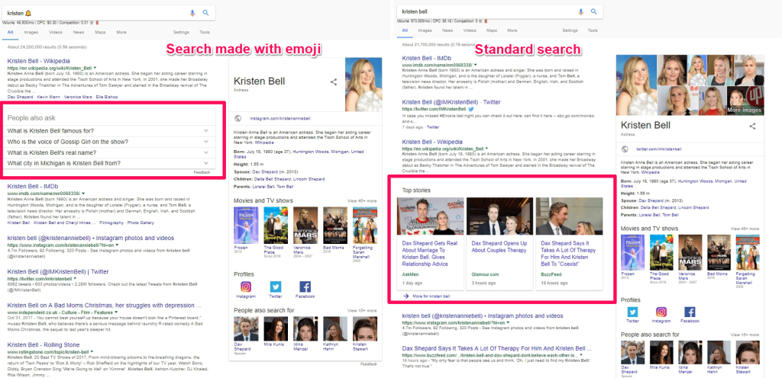Open Twitter profile icon in right panel
Viewport: 782px width, 378px height.
click(x=632, y=312)
